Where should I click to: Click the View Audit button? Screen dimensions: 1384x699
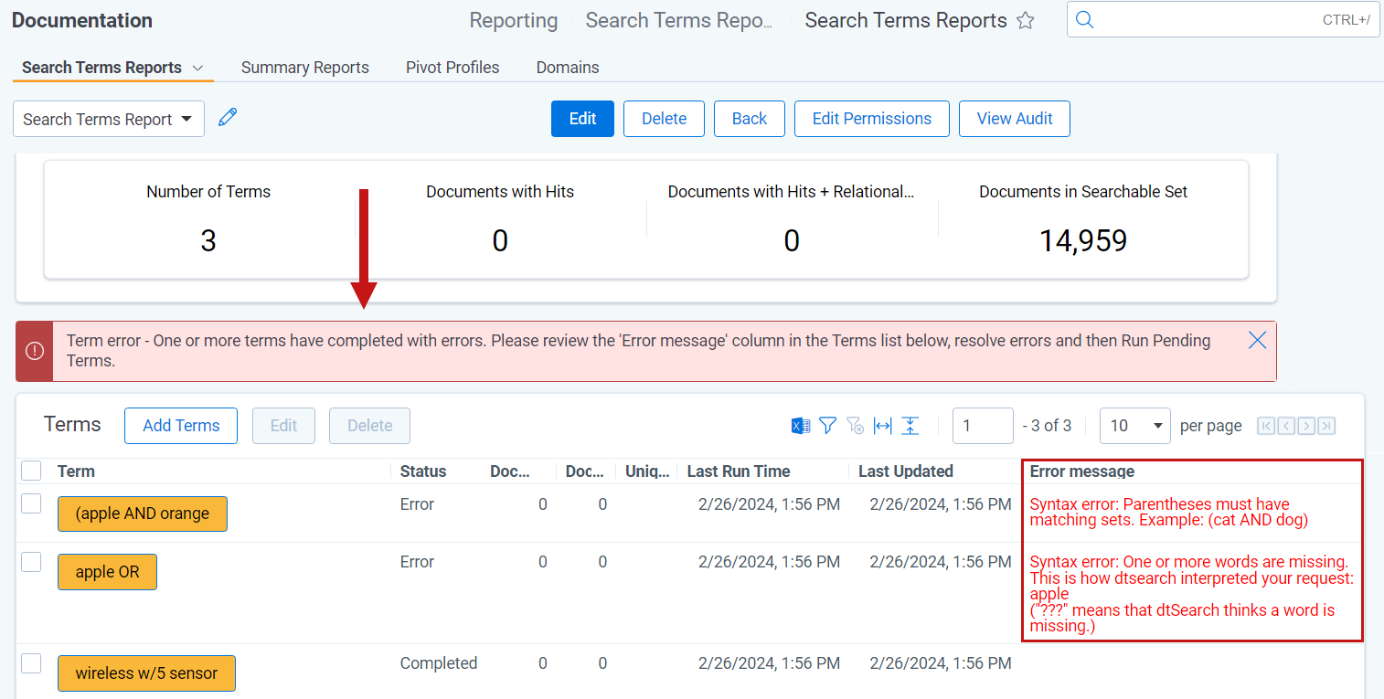[x=1015, y=119]
